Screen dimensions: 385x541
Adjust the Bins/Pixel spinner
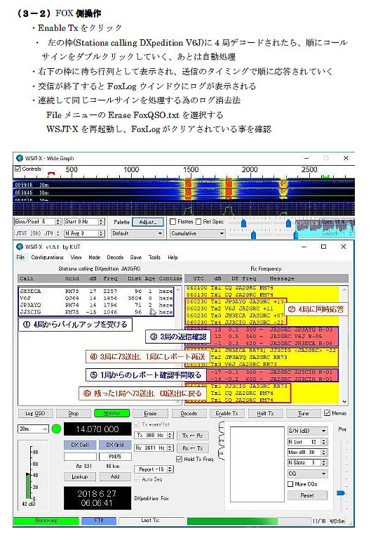pos(38,222)
